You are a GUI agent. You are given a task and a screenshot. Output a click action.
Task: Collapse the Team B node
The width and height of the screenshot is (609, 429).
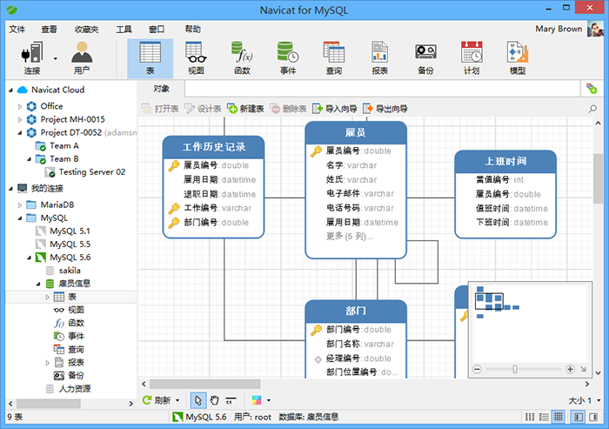pyautogui.click(x=29, y=159)
